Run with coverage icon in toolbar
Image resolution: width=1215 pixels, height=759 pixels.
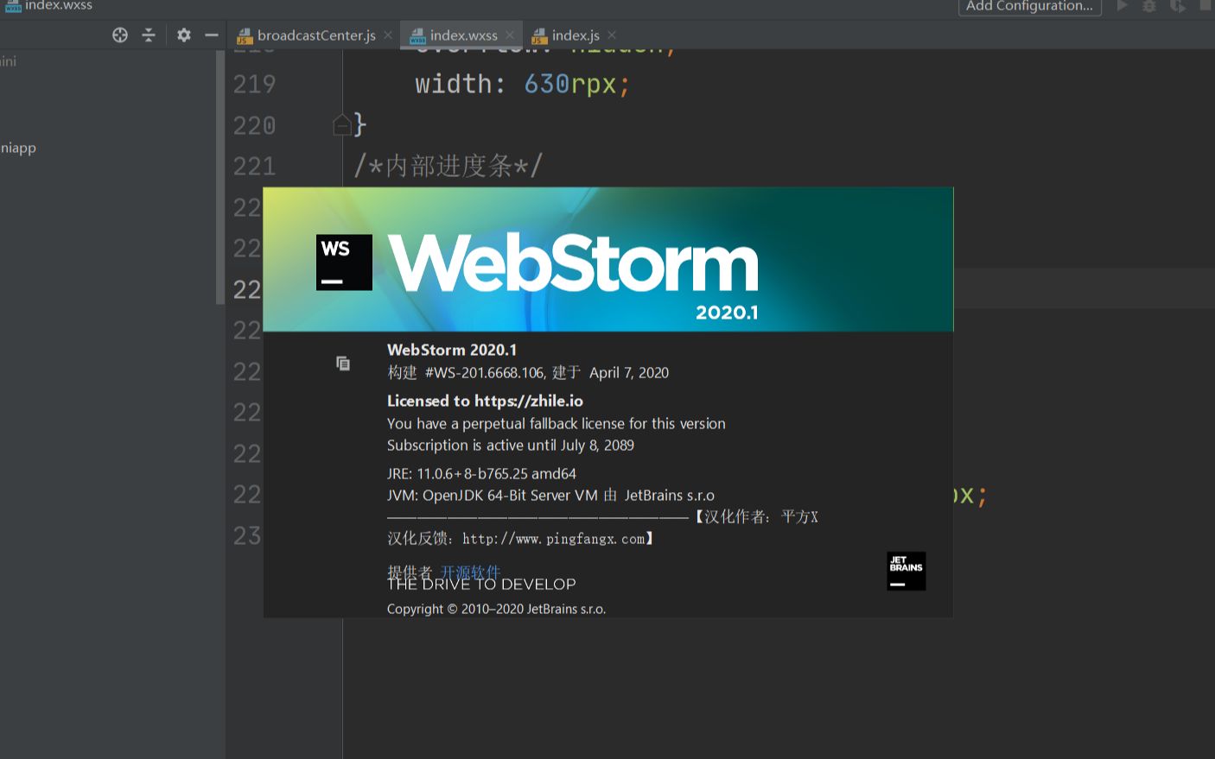[x=1178, y=5]
